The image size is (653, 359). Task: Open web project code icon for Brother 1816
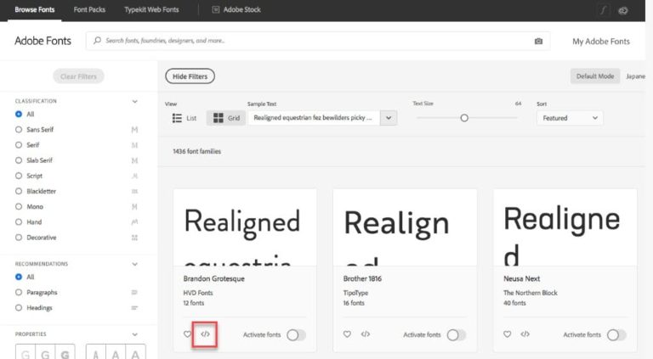(x=366, y=334)
